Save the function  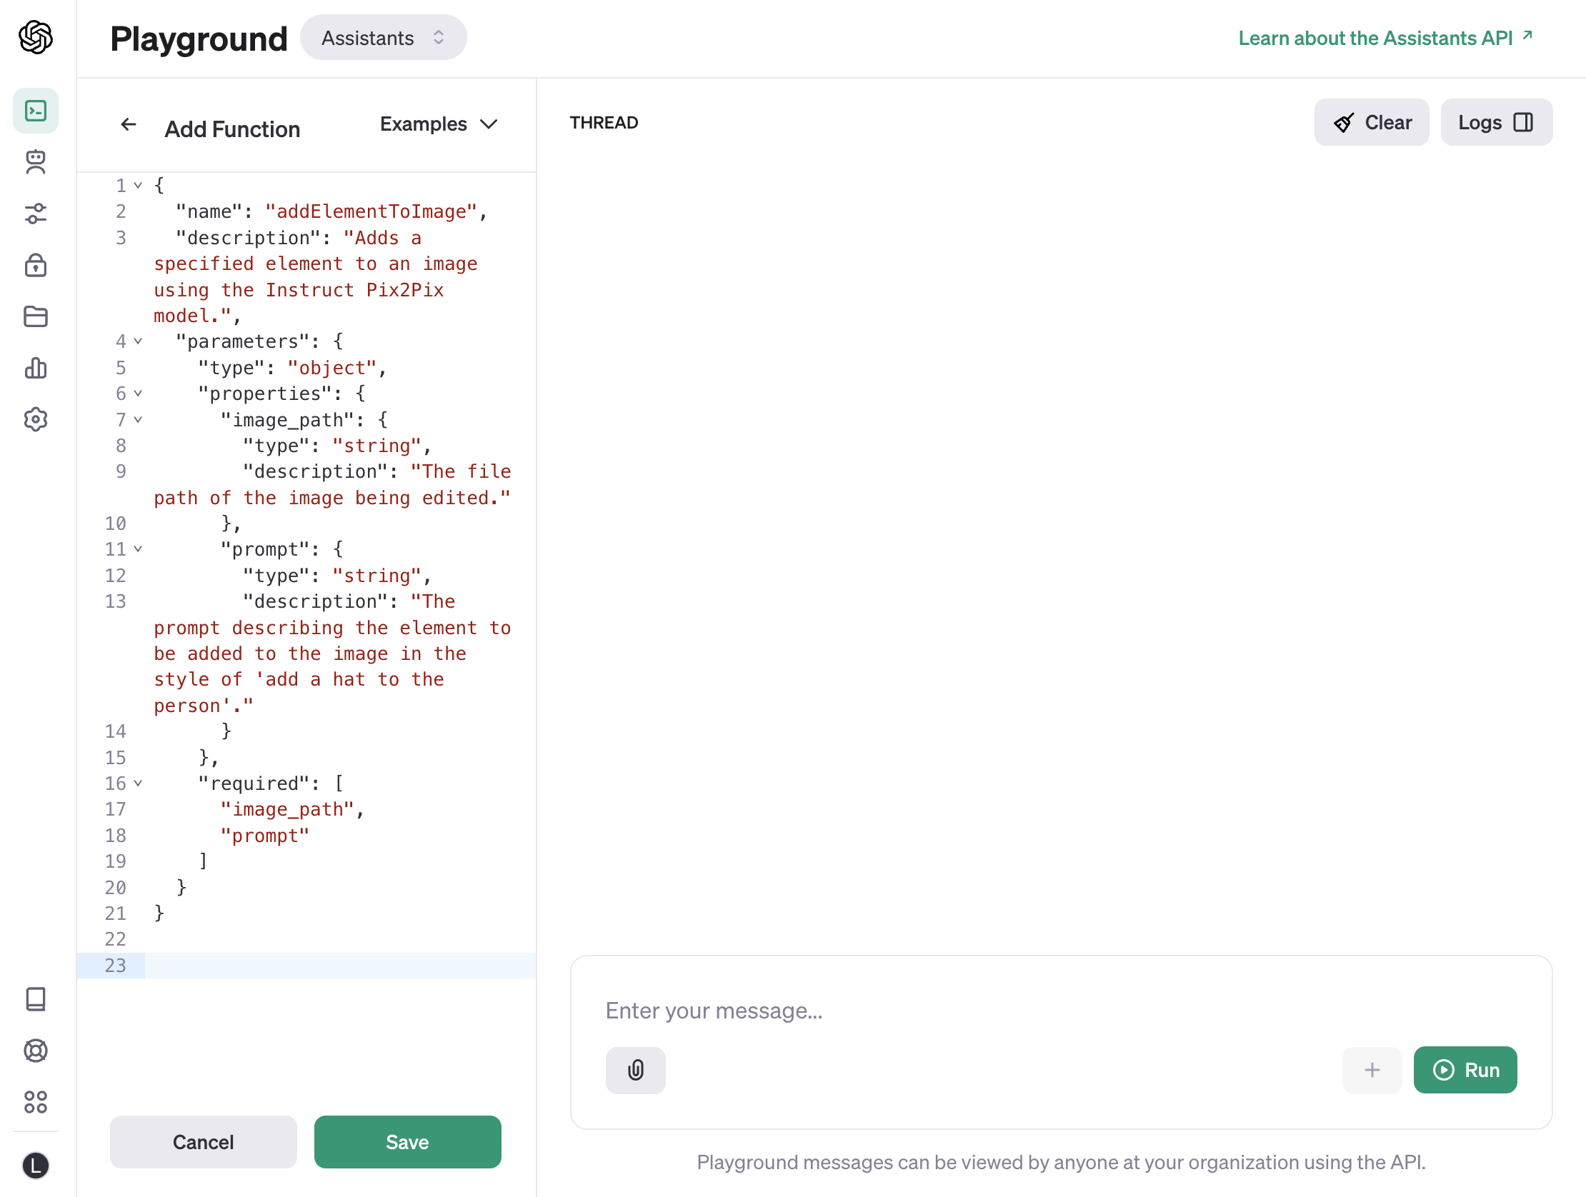407,1141
